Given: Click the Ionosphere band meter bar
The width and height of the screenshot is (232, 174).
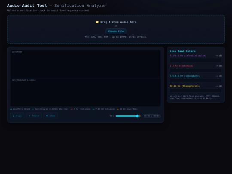Looking at the screenshot, I should coord(195,80).
